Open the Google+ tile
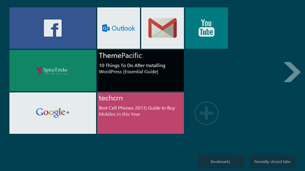The height and width of the screenshot is (171, 305). pyautogui.click(x=53, y=113)
